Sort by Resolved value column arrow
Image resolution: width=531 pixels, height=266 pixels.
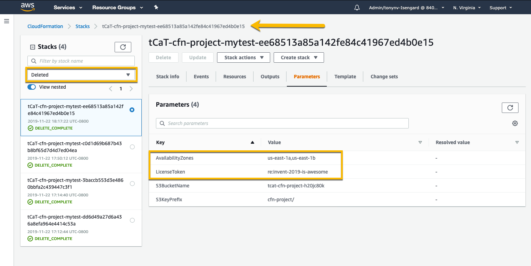click(x=517, y=142)
